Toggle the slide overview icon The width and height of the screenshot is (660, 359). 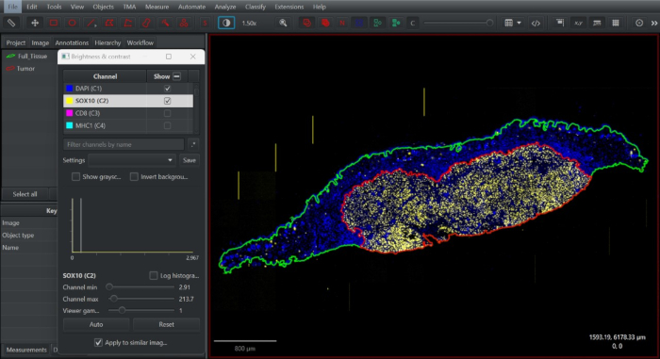560,23
